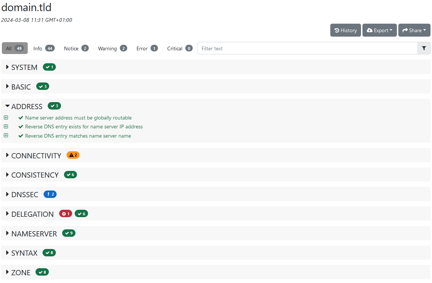Image resolution: width=432 pixels, height=283 pixels.
Task: Click the green success badge next to NAMESERVER
Action: coord(68,233)
